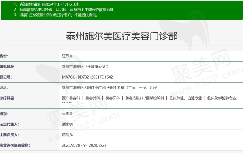The width and height of the screenshot is (243, 153).
Task: Click notice line about 凌晨1点至凌晨5点系统维护
Action: tap(56, 15)
